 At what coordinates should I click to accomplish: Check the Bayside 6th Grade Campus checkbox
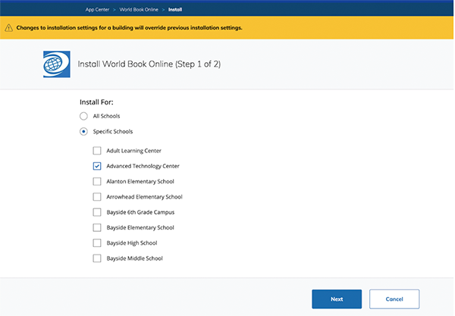tap(97, 212)
